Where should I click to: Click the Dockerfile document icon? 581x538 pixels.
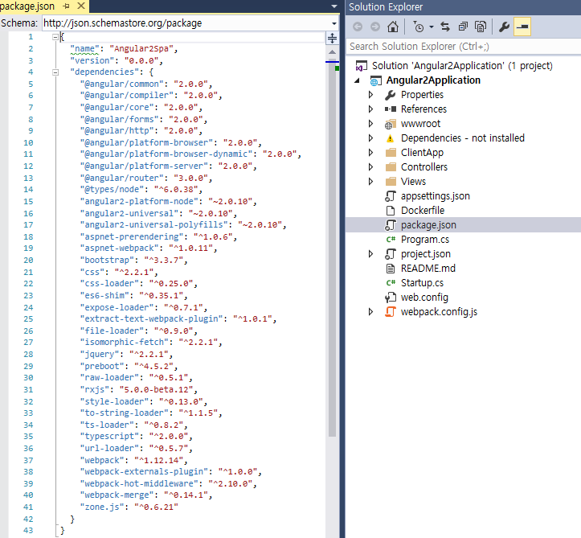point(391,211)
